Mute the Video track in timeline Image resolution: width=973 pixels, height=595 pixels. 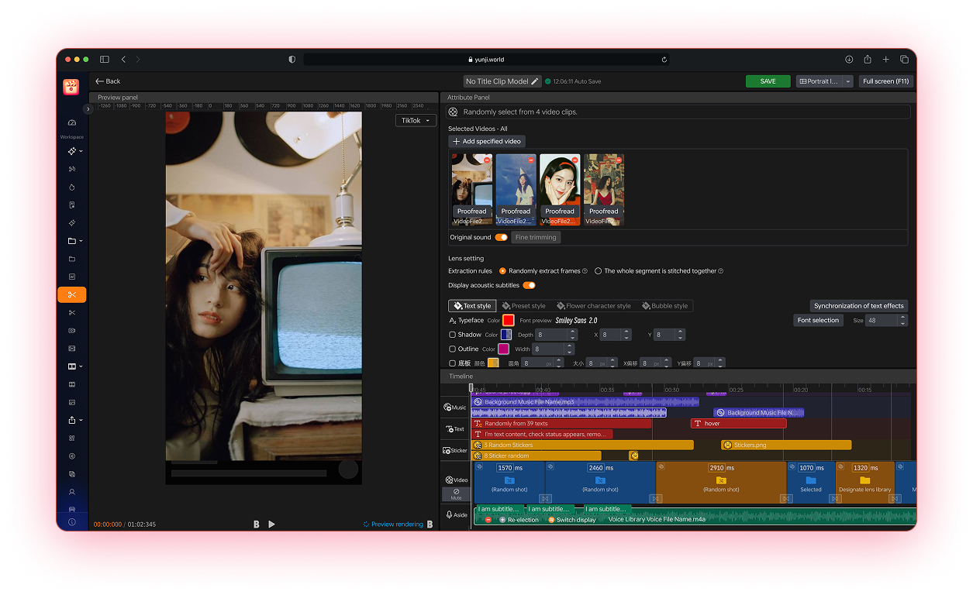pos(456,494)
